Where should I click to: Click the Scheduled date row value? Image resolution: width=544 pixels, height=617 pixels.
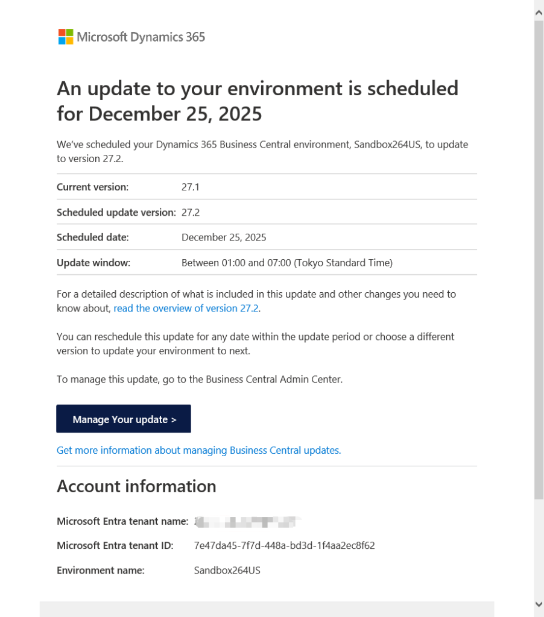224,237
